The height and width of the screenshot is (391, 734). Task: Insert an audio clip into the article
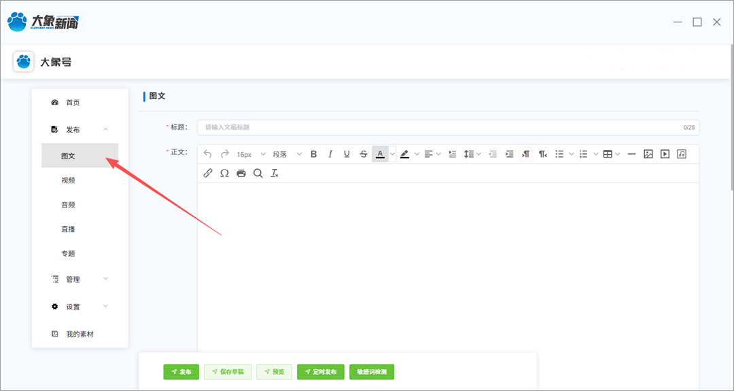682,154
